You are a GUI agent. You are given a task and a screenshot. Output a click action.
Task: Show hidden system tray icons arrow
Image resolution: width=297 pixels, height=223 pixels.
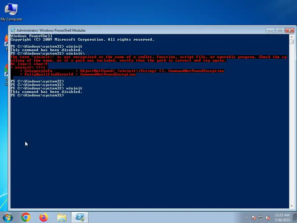[247, 217]
